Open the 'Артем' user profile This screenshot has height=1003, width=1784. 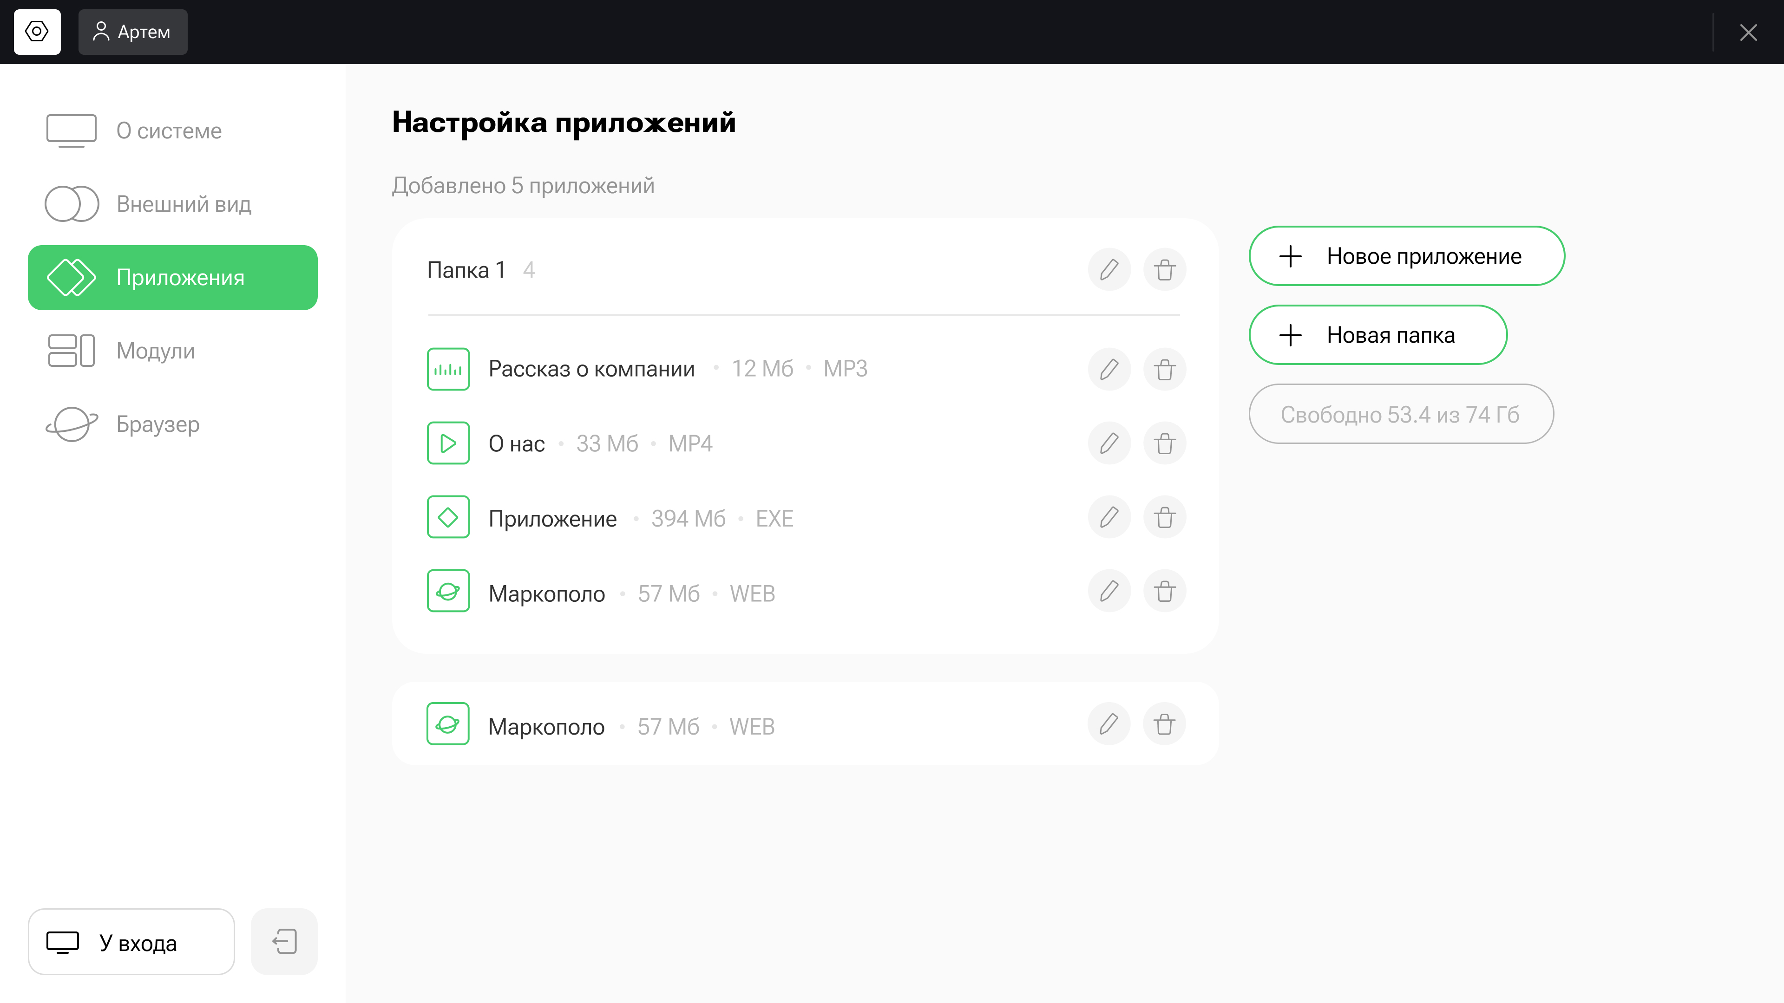click(x=132, y=32)
